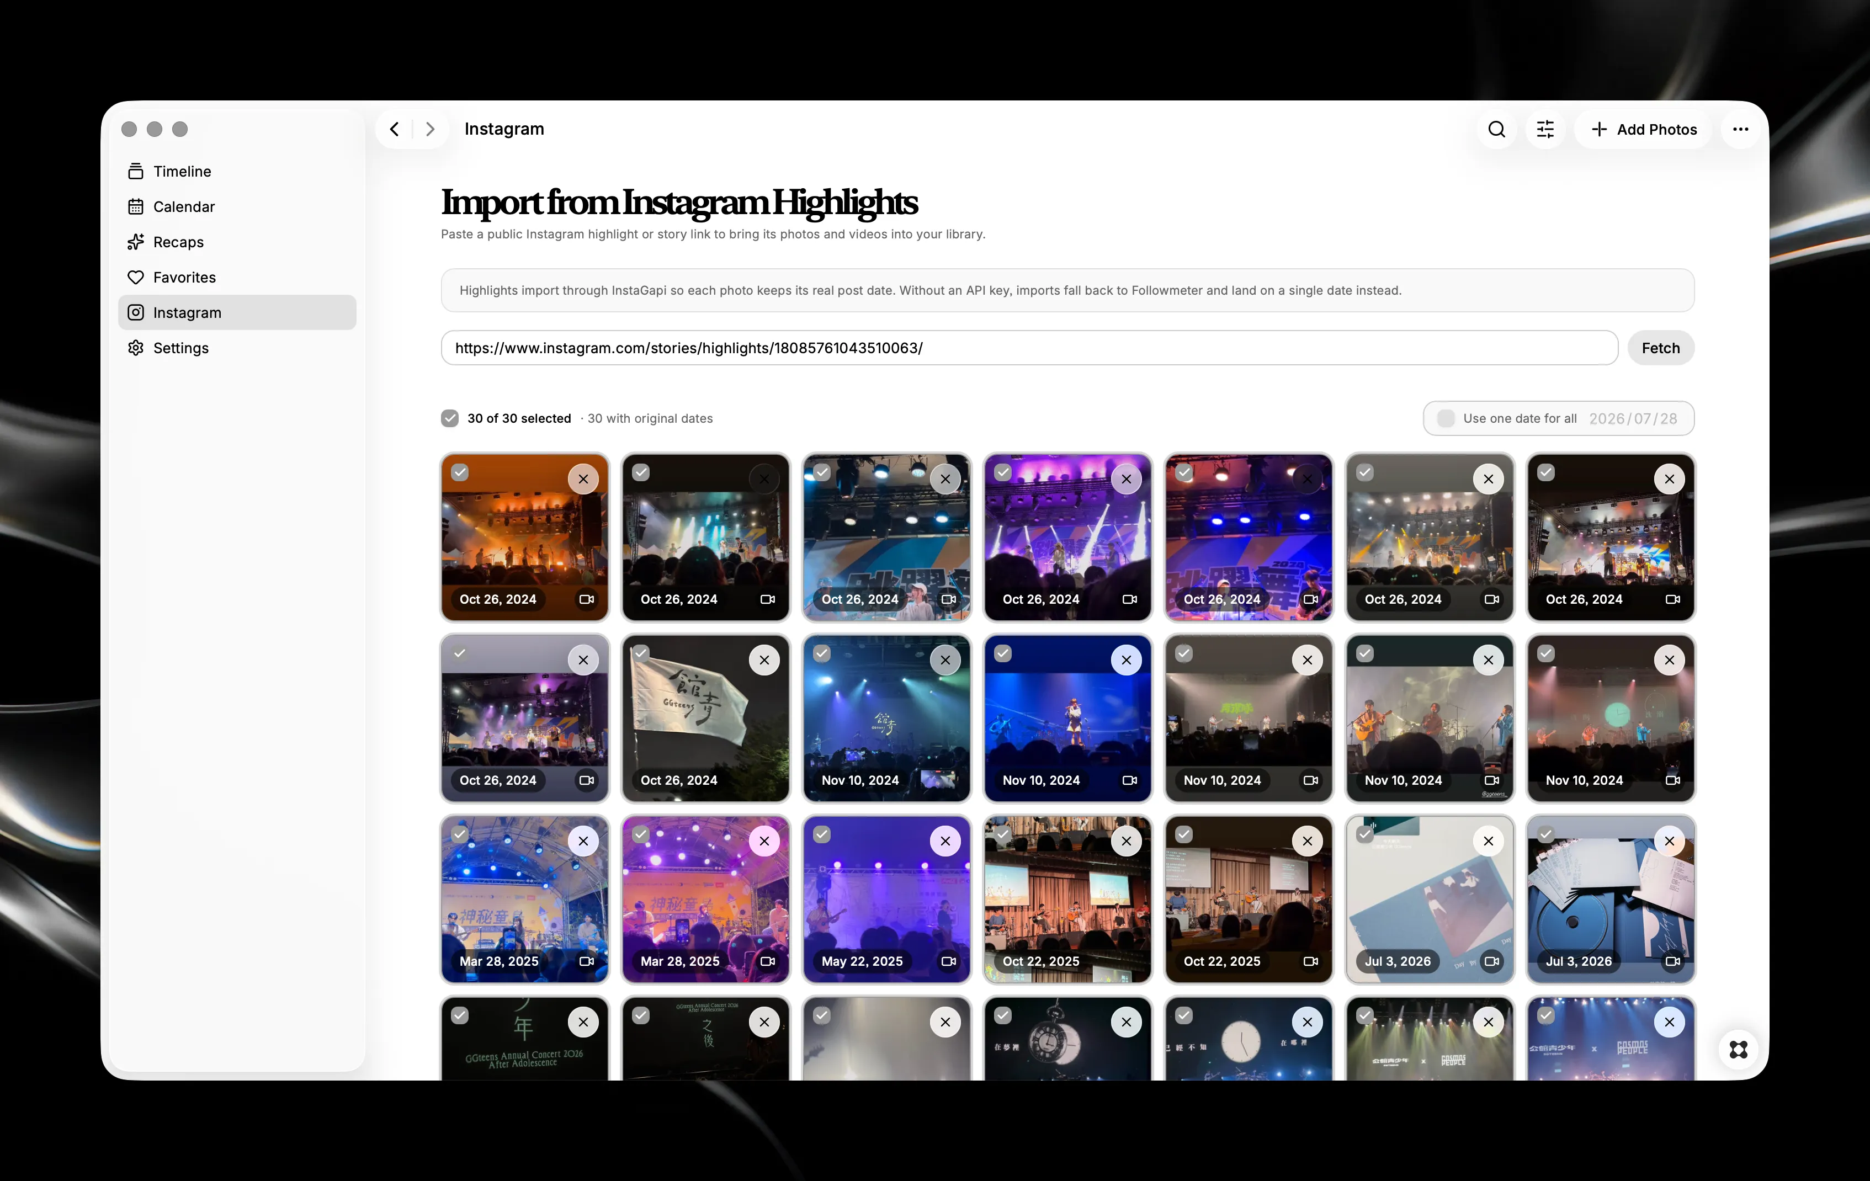Open Timeline in the sidebar
The height and width of the screenshot is (1181, 1870).
coord(237,171)
